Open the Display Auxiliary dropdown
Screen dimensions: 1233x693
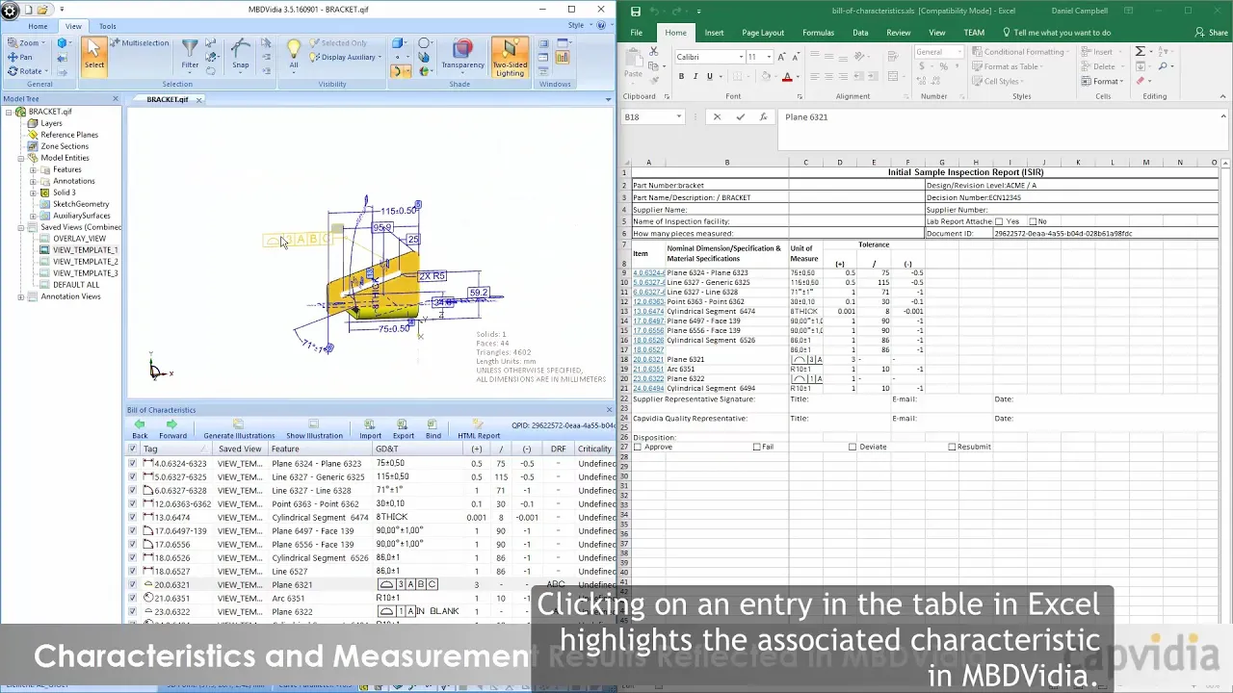point(380,57)
